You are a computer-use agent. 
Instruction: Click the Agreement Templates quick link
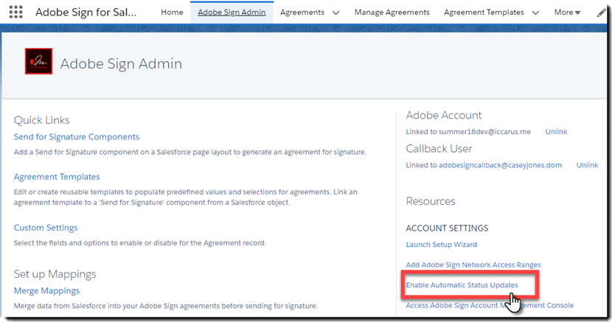coord(57,177)
